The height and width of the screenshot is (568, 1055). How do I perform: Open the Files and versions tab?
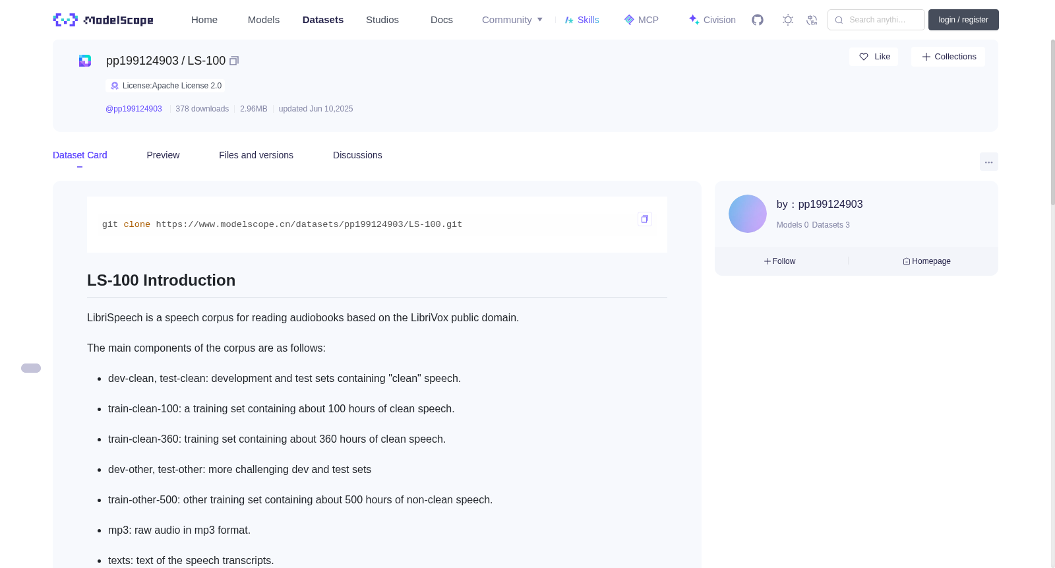pos(256,155)
